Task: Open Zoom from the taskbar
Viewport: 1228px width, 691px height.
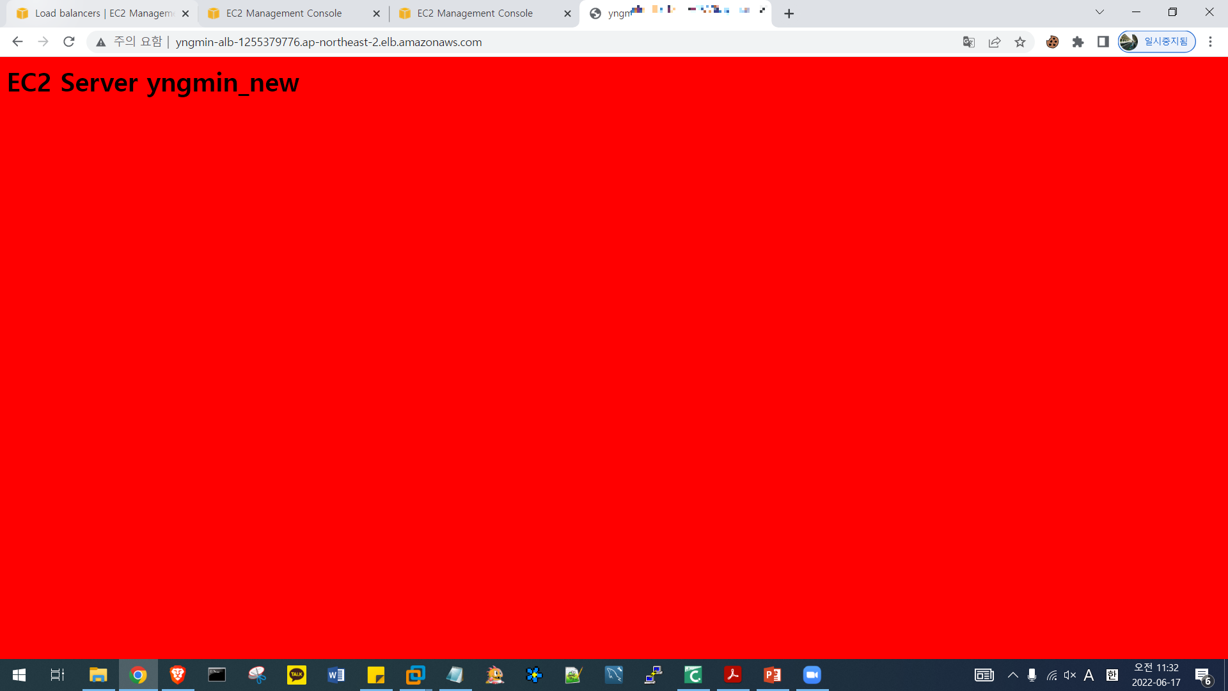Action: 812,675
